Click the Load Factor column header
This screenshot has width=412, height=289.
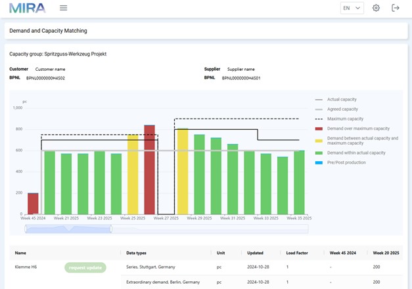pos(297,253)
